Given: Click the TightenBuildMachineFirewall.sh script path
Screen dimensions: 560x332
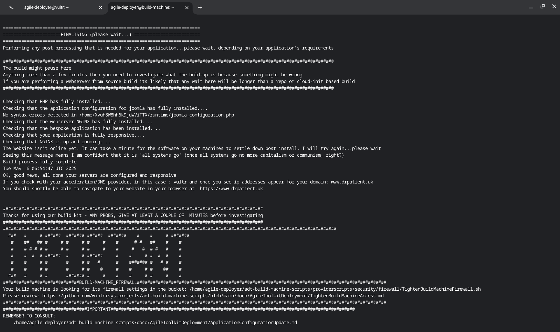Looking at the screenshot, I should pyautogui.click(x=335, y=289).
